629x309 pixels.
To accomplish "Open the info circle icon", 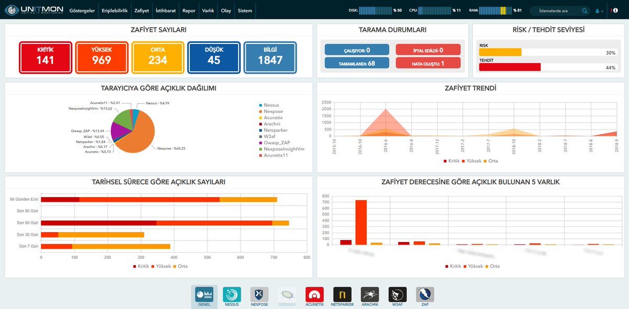I will (615, 10).
